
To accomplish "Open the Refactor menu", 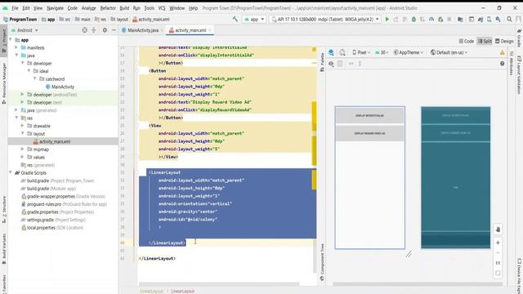I will pyautogui.click(x=108, y=8).
